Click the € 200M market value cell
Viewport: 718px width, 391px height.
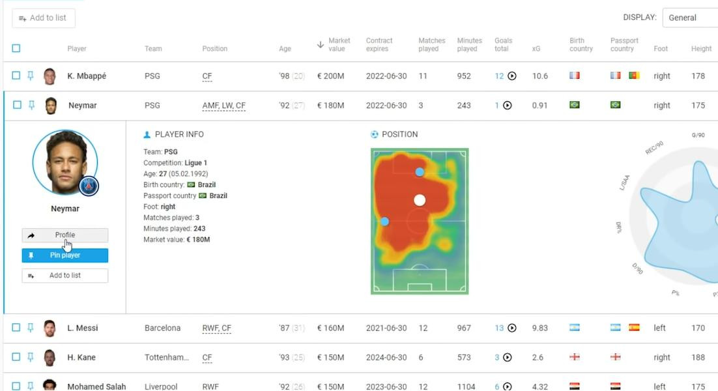330,76
